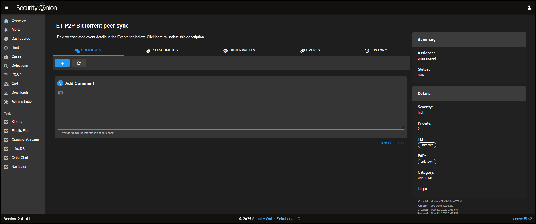Refresh the comments list

(x=79, y=63)
